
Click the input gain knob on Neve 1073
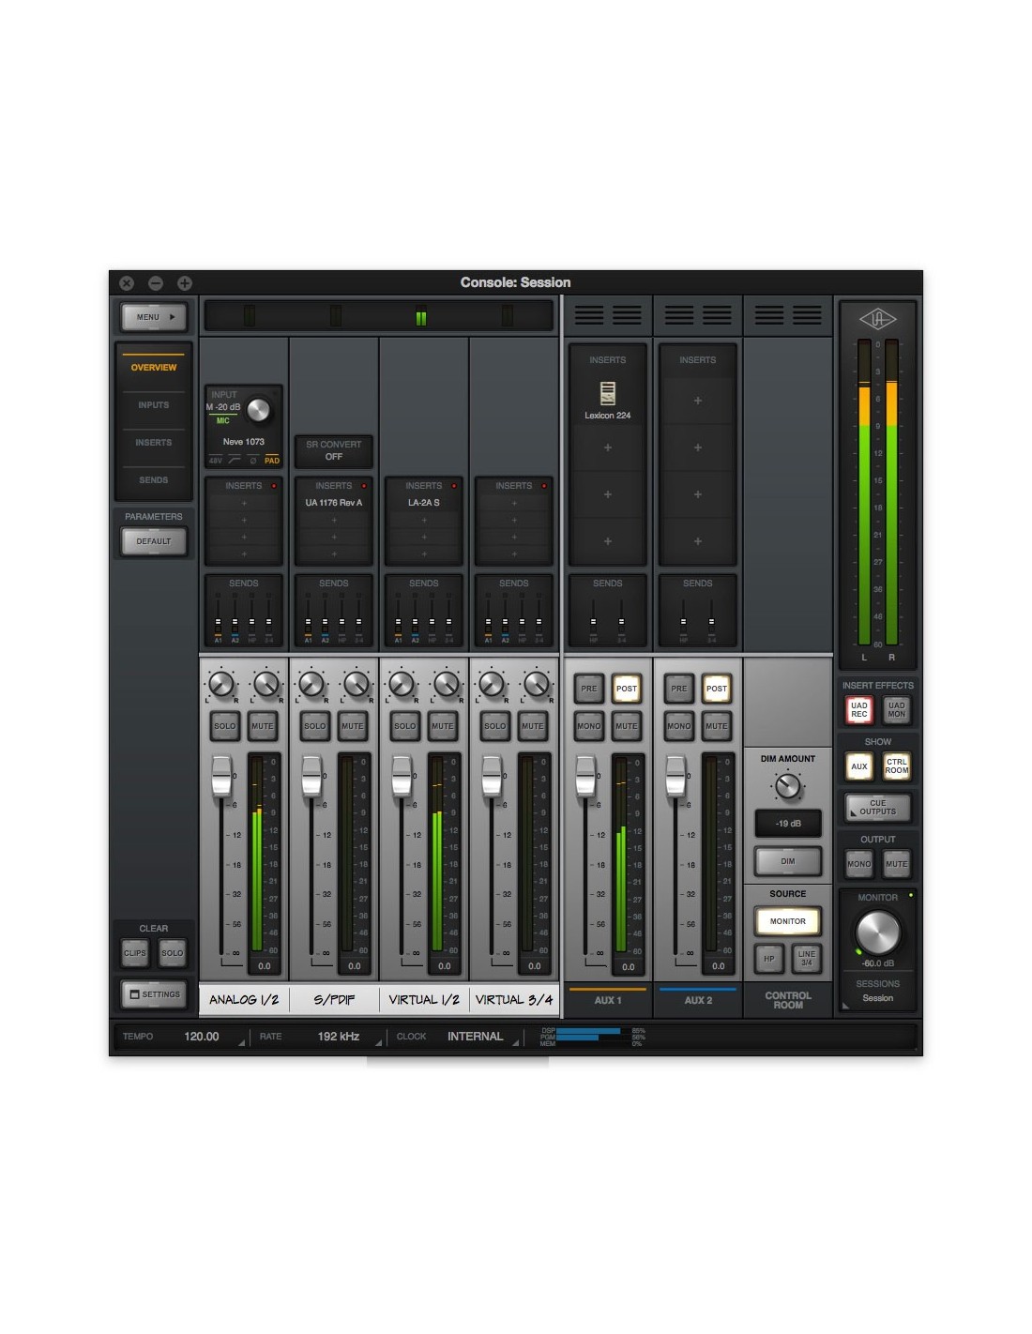coord(258,409)
